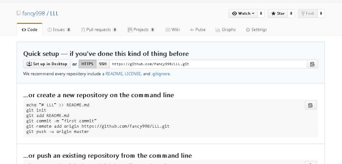Switch clone protocol to SSH
This screenshot has height=164, width=342.
(x=103, y=64)
